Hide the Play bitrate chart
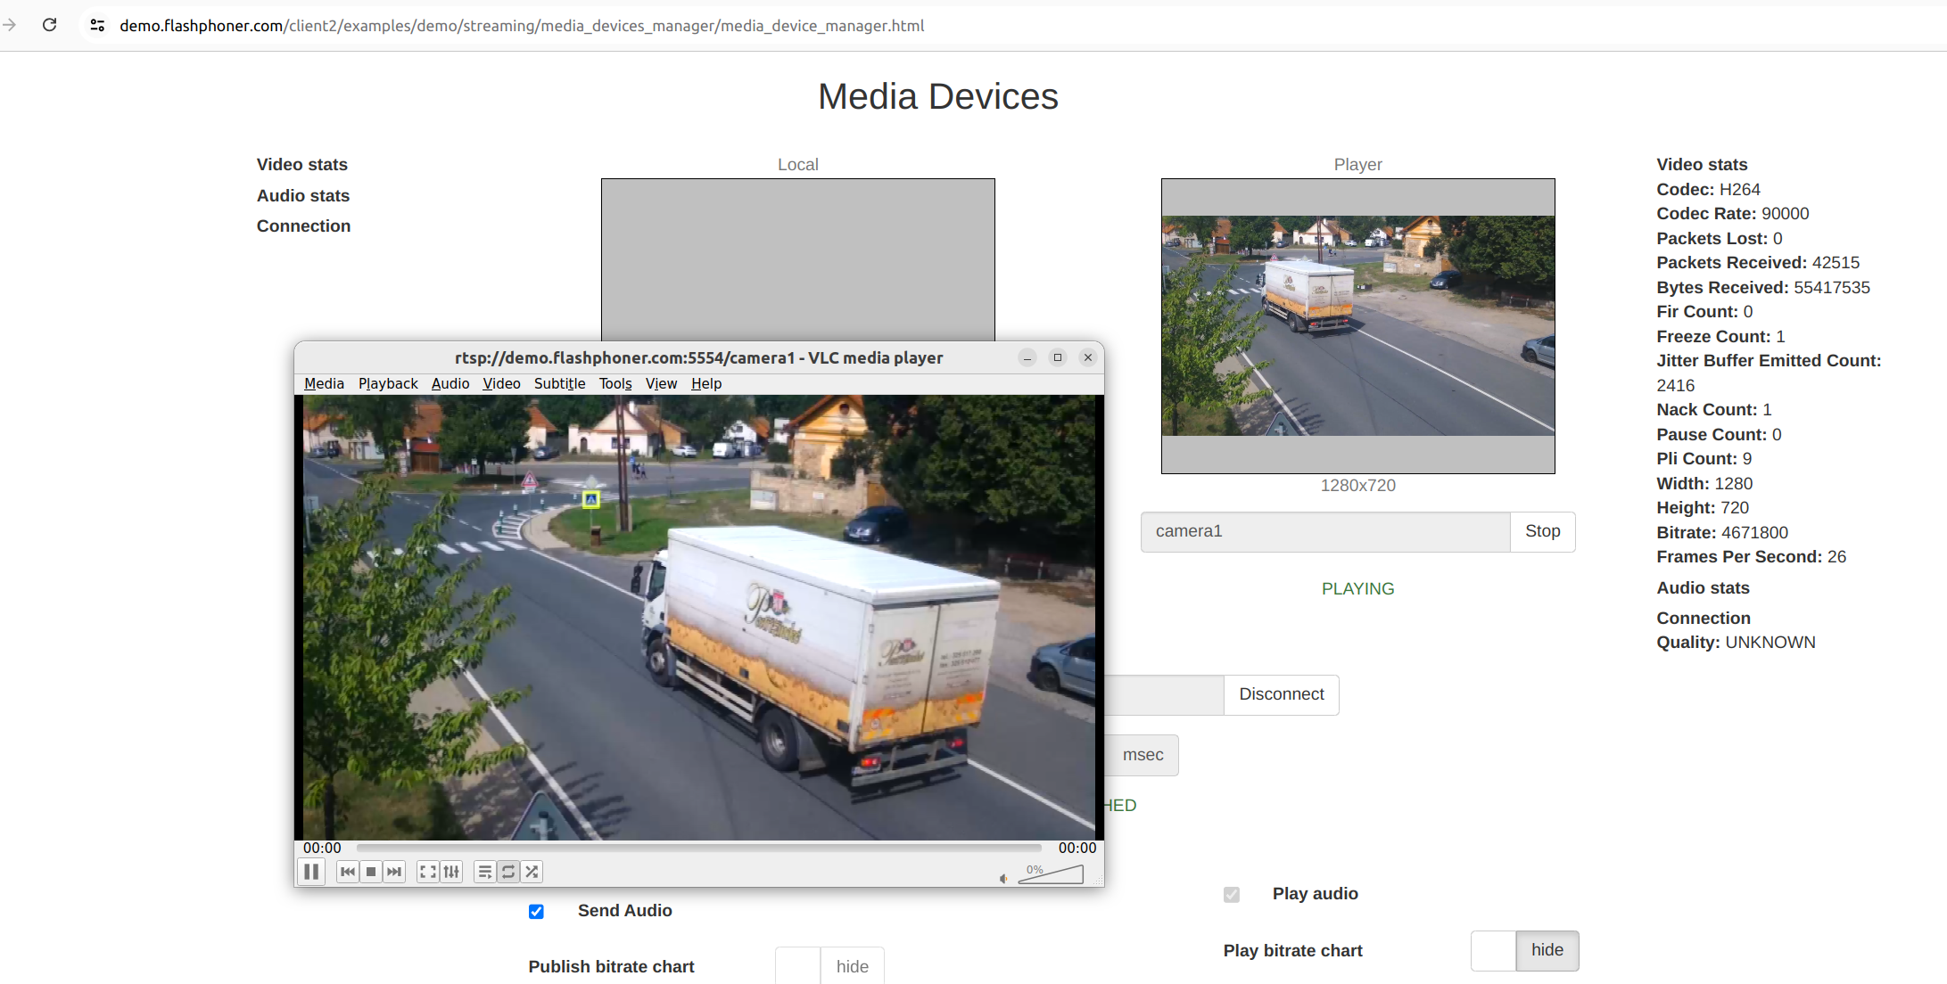Screen dimensions: 1947x984 [1547, 950]
